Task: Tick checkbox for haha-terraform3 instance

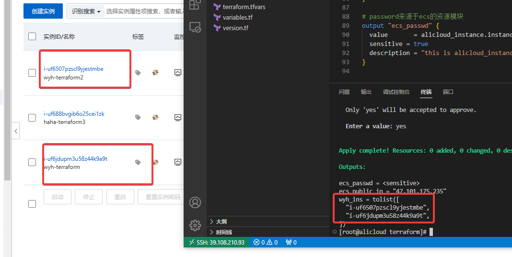Action: pyautogui.click(x=32, y=117)
